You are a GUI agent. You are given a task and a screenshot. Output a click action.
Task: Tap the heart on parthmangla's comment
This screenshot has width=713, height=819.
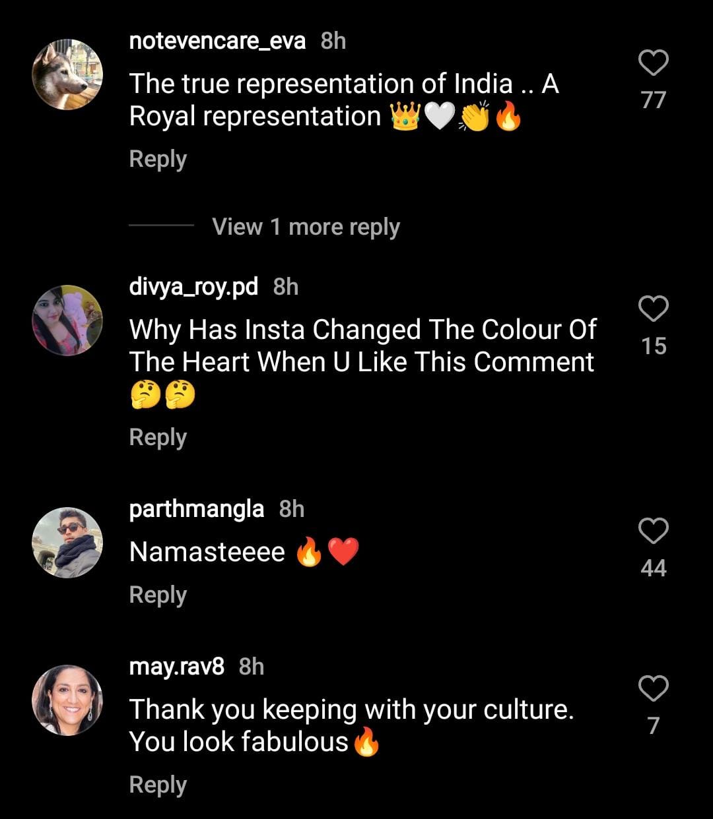click(653, 531)
